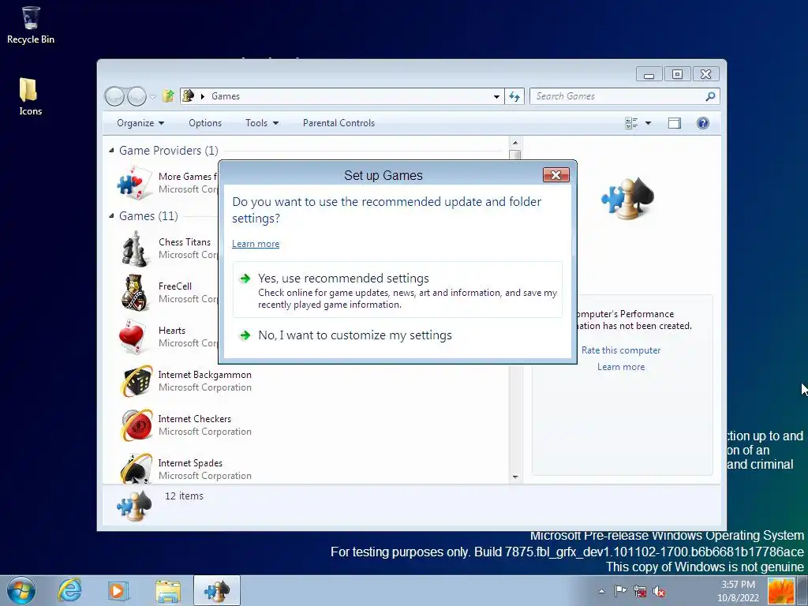
Task: Click the flower icon beside the clock
Action: 780,591
